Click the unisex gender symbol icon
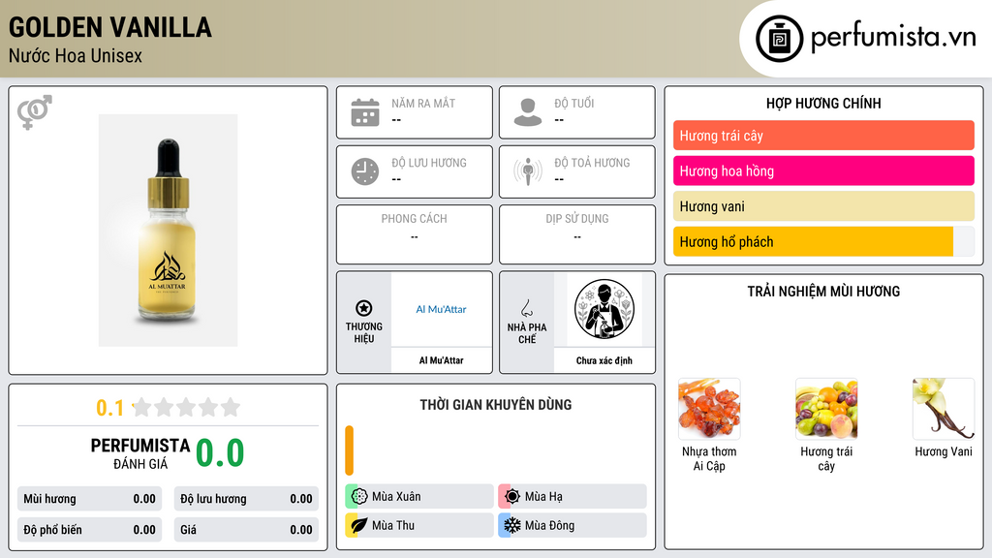 tap(35, 112)
